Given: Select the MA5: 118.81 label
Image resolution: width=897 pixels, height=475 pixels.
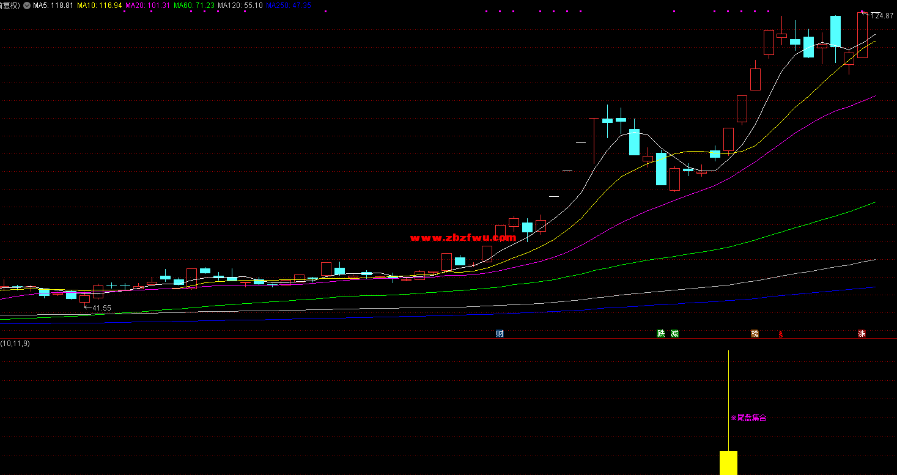Looking at the screenshot, I should pyautogui.click(x=53, y=6).
